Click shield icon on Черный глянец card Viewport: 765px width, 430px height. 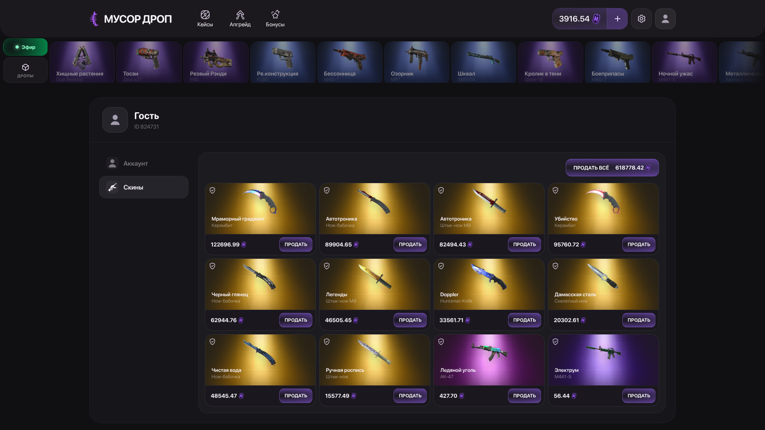212,266
